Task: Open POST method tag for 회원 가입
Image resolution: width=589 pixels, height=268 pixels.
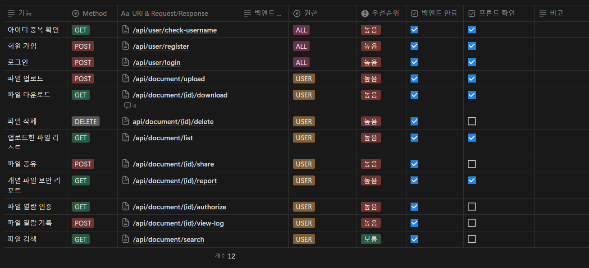Action: (x=83, y=46)
